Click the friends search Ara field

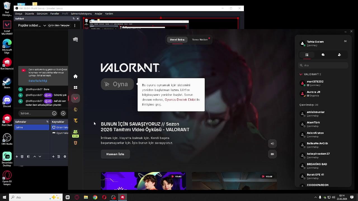pos(323,65)
